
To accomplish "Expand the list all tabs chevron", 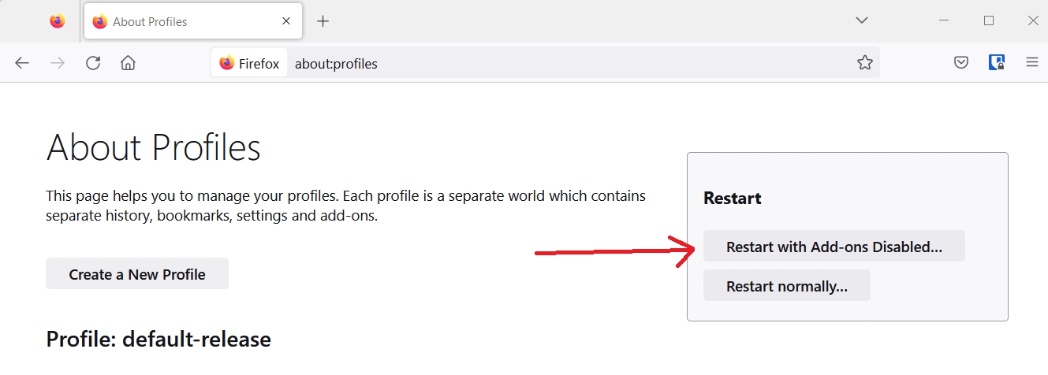I will (x=862, y=20).
